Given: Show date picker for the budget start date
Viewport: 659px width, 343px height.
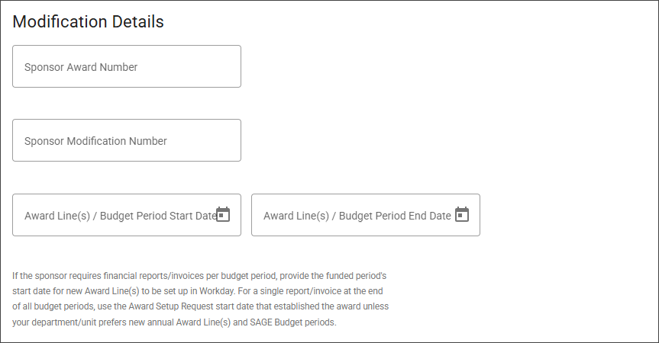Looking at the screenshot, I should pyautogui.click(x=223, y=214).
